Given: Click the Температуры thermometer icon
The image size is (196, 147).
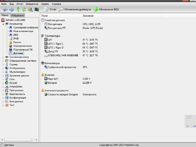Looking at the screenshot, I should [42, 36].
